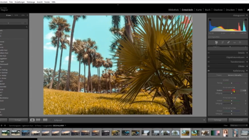
Task: Go back with filmstrip left arrow
Action: [x=2, y=125]
